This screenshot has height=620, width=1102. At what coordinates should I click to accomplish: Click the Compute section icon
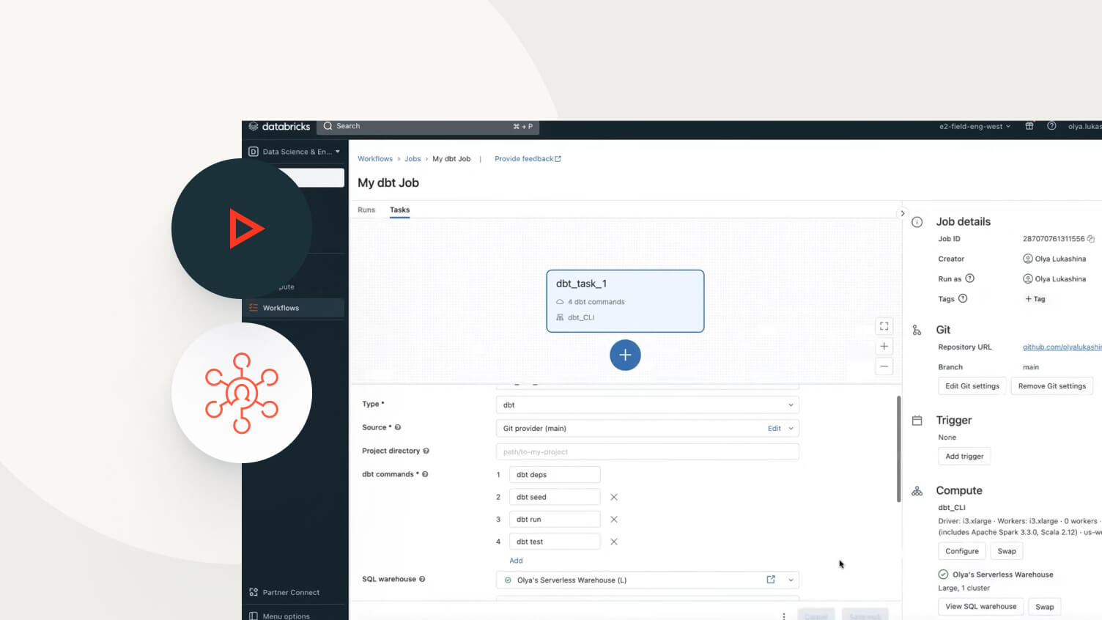tap(917, 491)
